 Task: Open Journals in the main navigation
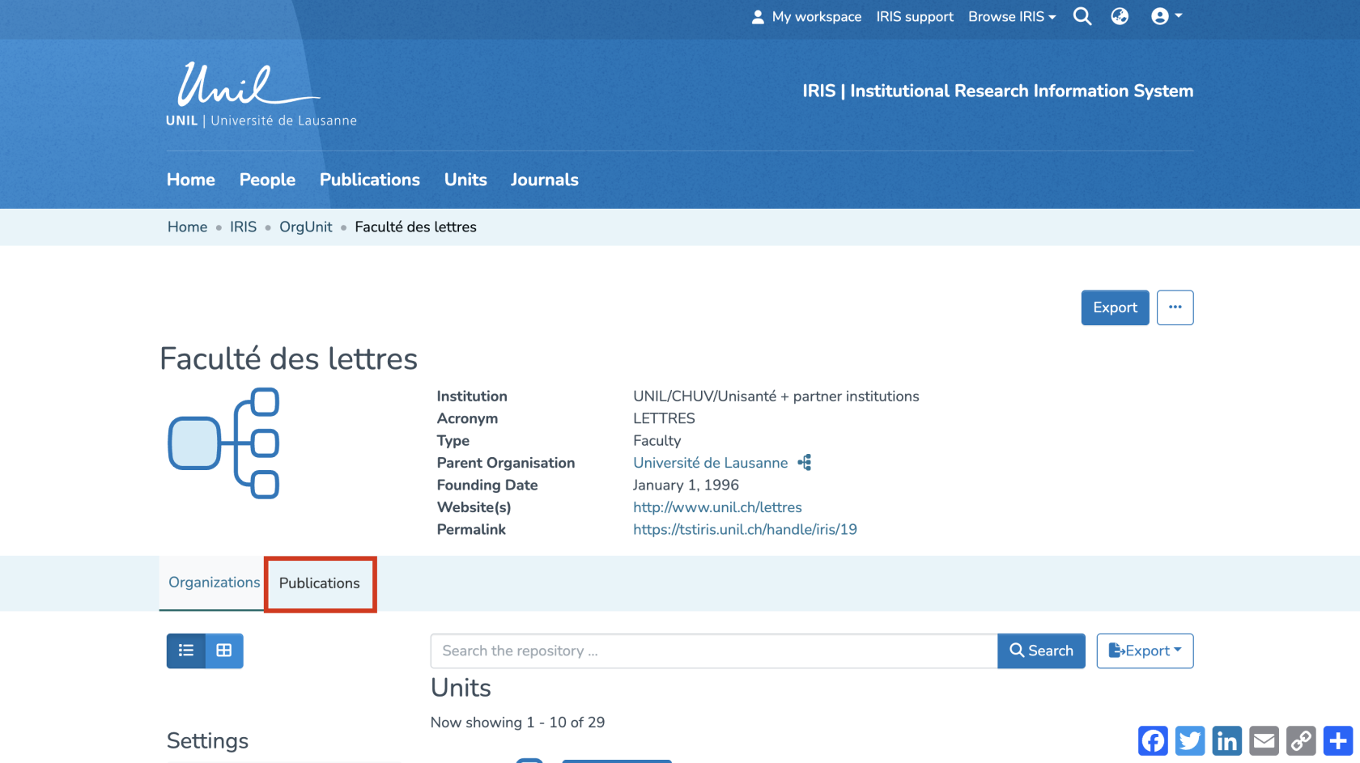(x=544, y=180)
